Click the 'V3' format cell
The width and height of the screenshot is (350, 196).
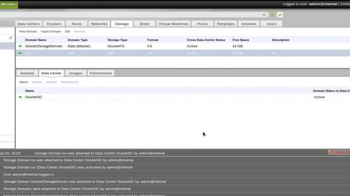pos(149,46)
